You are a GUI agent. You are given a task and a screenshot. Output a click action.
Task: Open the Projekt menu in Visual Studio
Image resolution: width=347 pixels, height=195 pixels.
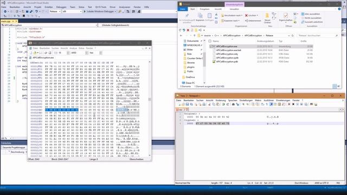(x=37, y=7)
